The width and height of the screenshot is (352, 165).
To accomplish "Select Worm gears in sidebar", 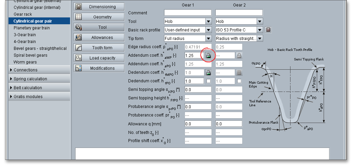I will 25,62.
